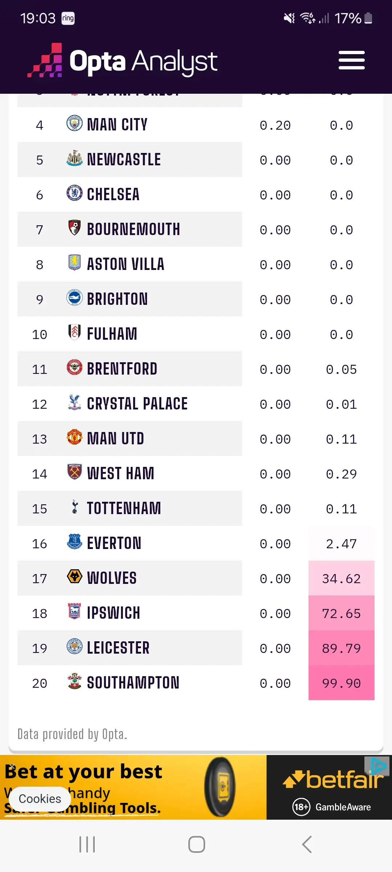Open the hamburger menu
The height and width of the screenshot is (872, 392).
pyautogui.click(x=351, y=60)
